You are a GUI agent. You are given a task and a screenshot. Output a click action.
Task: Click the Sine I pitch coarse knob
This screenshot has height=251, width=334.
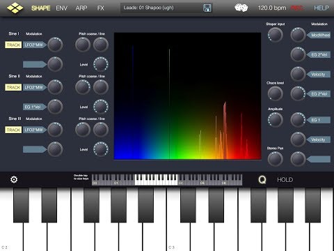[x=83, y=45]
